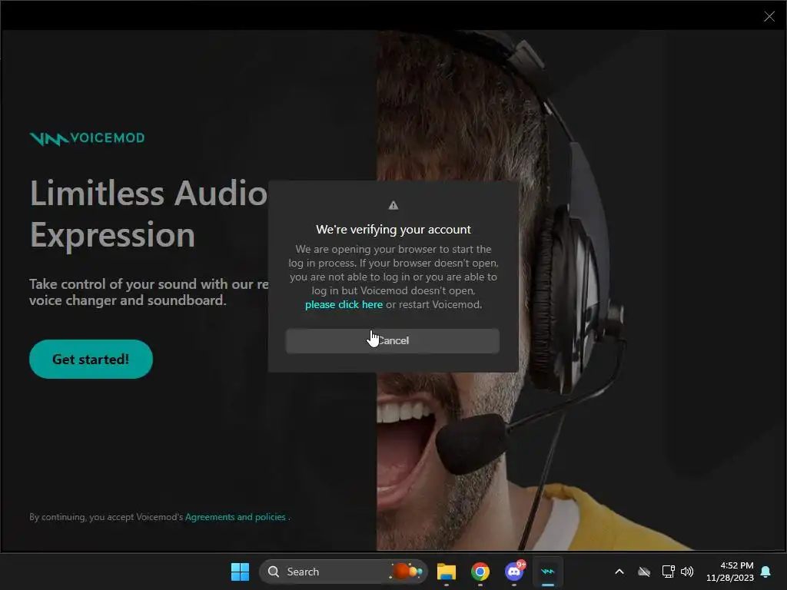
Task: Click the warning triangle icon in dialog
Action: 393,205
